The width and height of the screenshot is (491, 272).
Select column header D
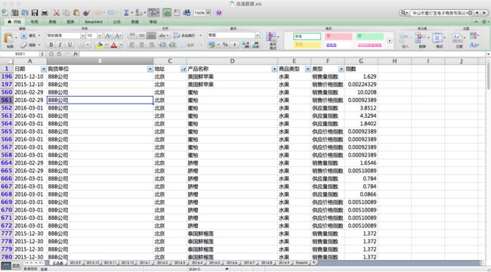pos(232,61)
